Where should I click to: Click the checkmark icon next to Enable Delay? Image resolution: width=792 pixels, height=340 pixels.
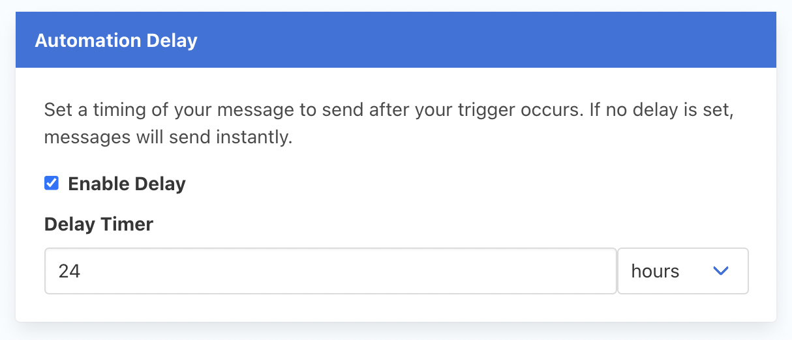52,184
